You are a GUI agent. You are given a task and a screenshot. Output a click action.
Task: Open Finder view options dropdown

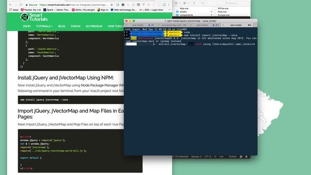[x=177, y=3]
